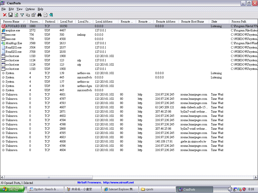This screenshot has height=193, width=258.
Task: Click the lsass.exe icon in the isakmp row
Action: click(3, 35)
